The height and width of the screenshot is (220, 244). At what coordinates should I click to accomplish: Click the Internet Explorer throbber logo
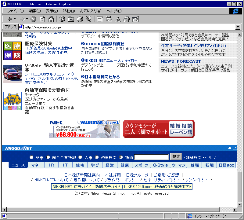point(235,11)
